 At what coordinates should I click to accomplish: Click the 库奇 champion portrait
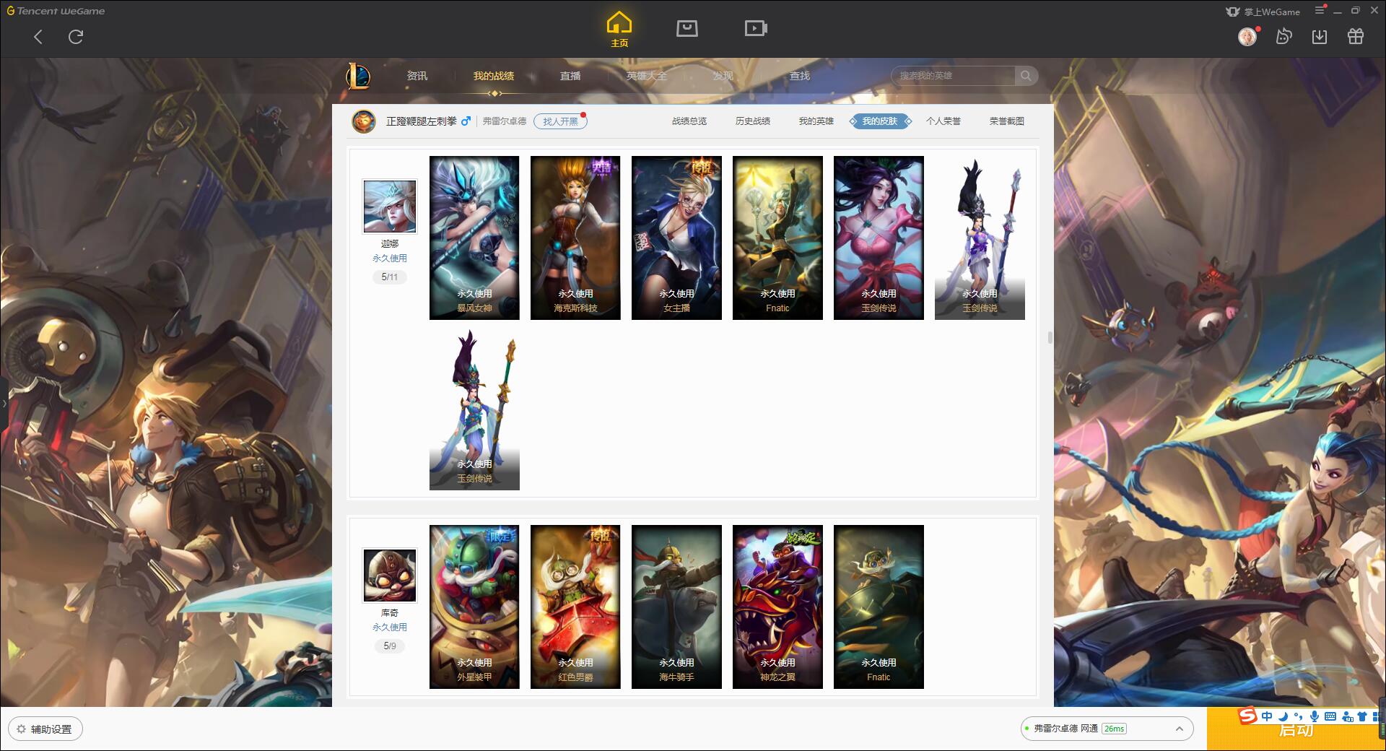click(x=390, y=576)
